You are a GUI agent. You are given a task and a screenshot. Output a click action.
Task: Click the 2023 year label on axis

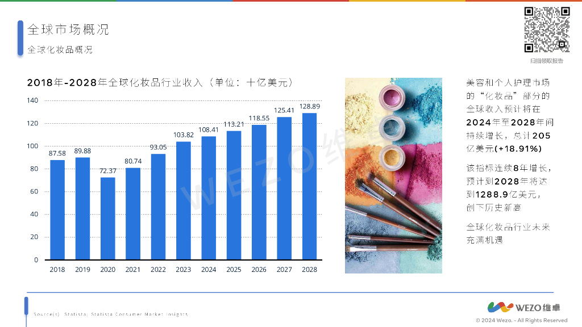coord(184,270)
